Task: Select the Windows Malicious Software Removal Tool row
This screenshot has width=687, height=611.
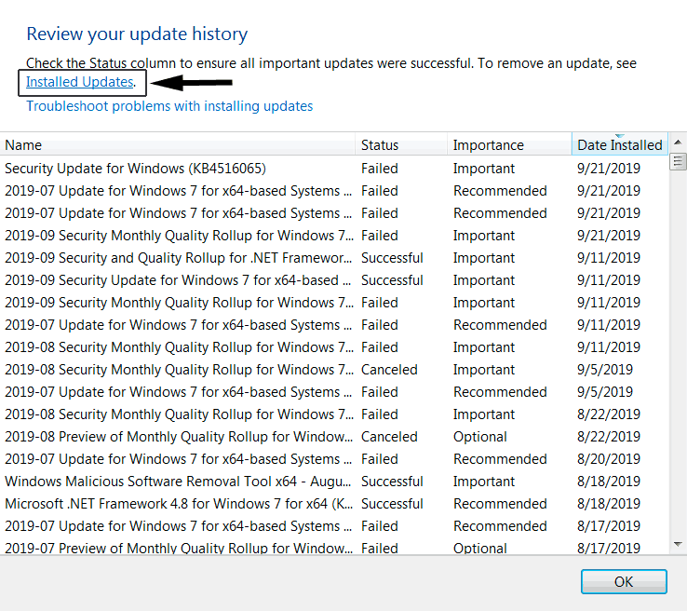Action: [334, 482]
